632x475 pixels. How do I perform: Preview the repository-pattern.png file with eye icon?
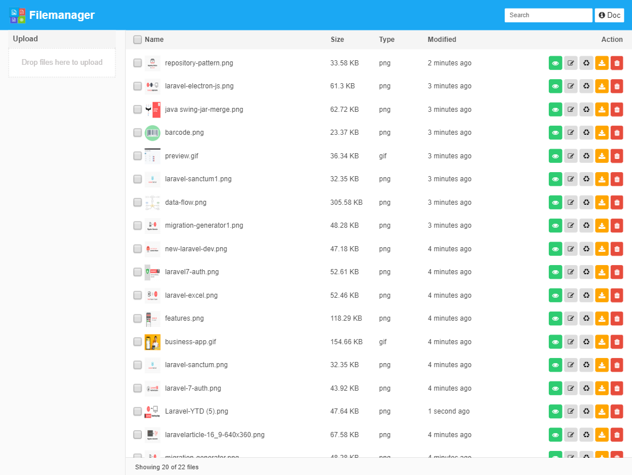click(x=555, y=63)
